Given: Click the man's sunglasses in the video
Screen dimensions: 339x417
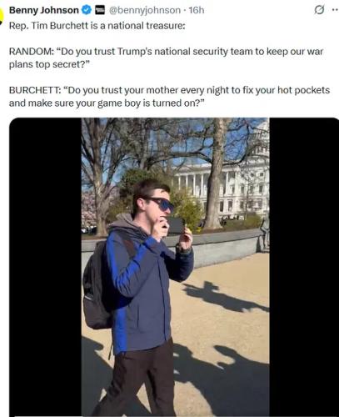Looking at the screenshot, I should (x=161, y=204).
